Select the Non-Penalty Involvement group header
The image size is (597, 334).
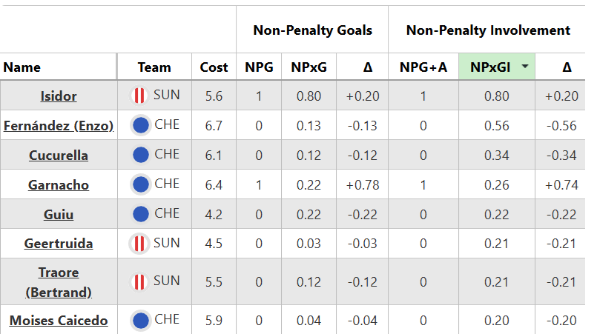488,30
